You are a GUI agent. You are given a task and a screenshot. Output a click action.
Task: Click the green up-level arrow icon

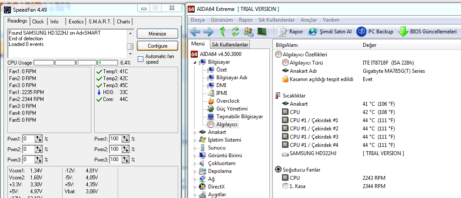(222, 32)
